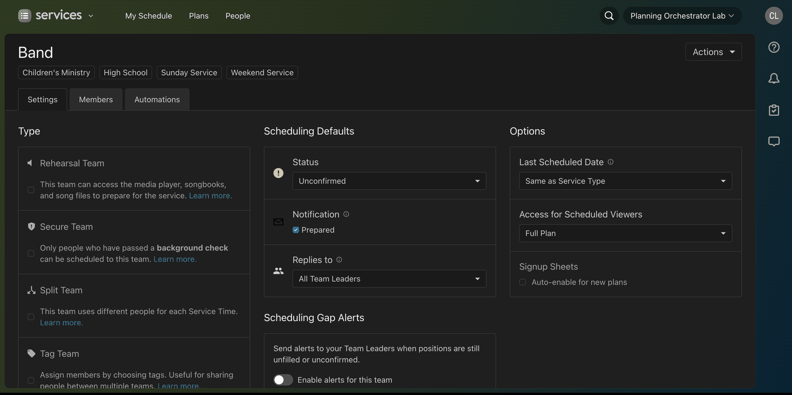Enable the Tag Team checkbox
The height and width of the screenshot is (395, 792).
pyautogui.click(x=31, y=380)
